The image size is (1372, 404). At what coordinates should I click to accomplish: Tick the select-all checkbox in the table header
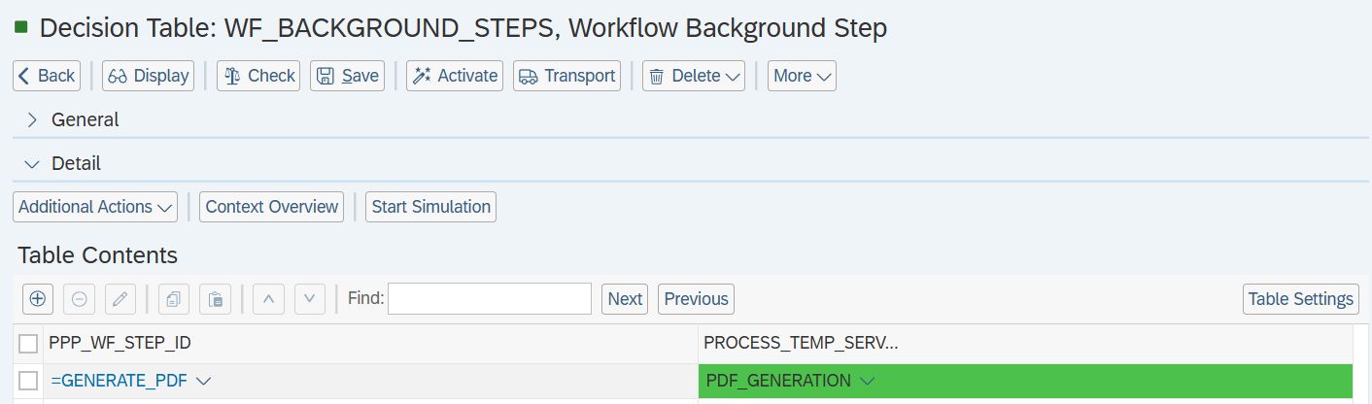coord(28,343)
